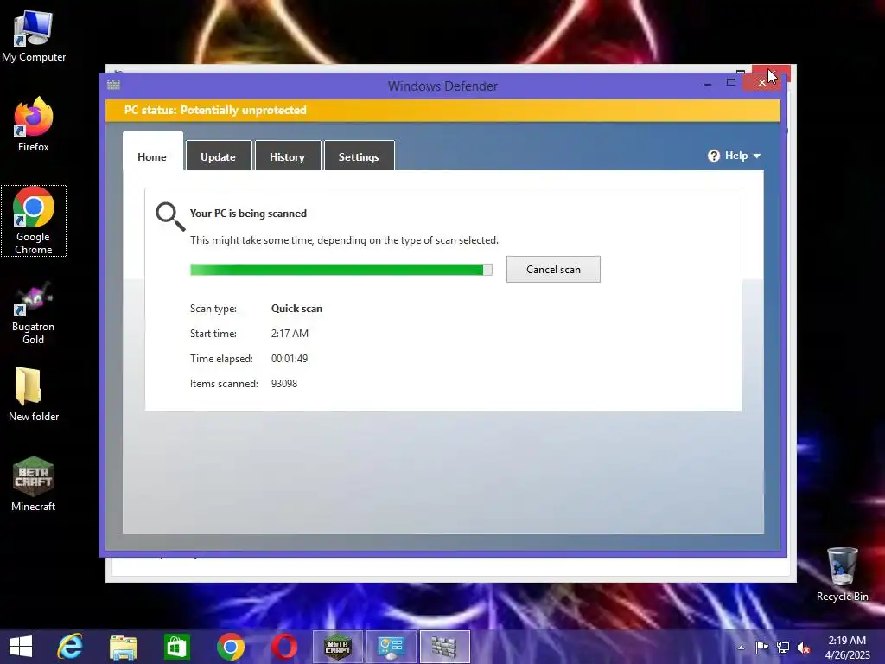Click the Help question mark icon
This screenshot has width=885, height=664.
pos(713,156)
